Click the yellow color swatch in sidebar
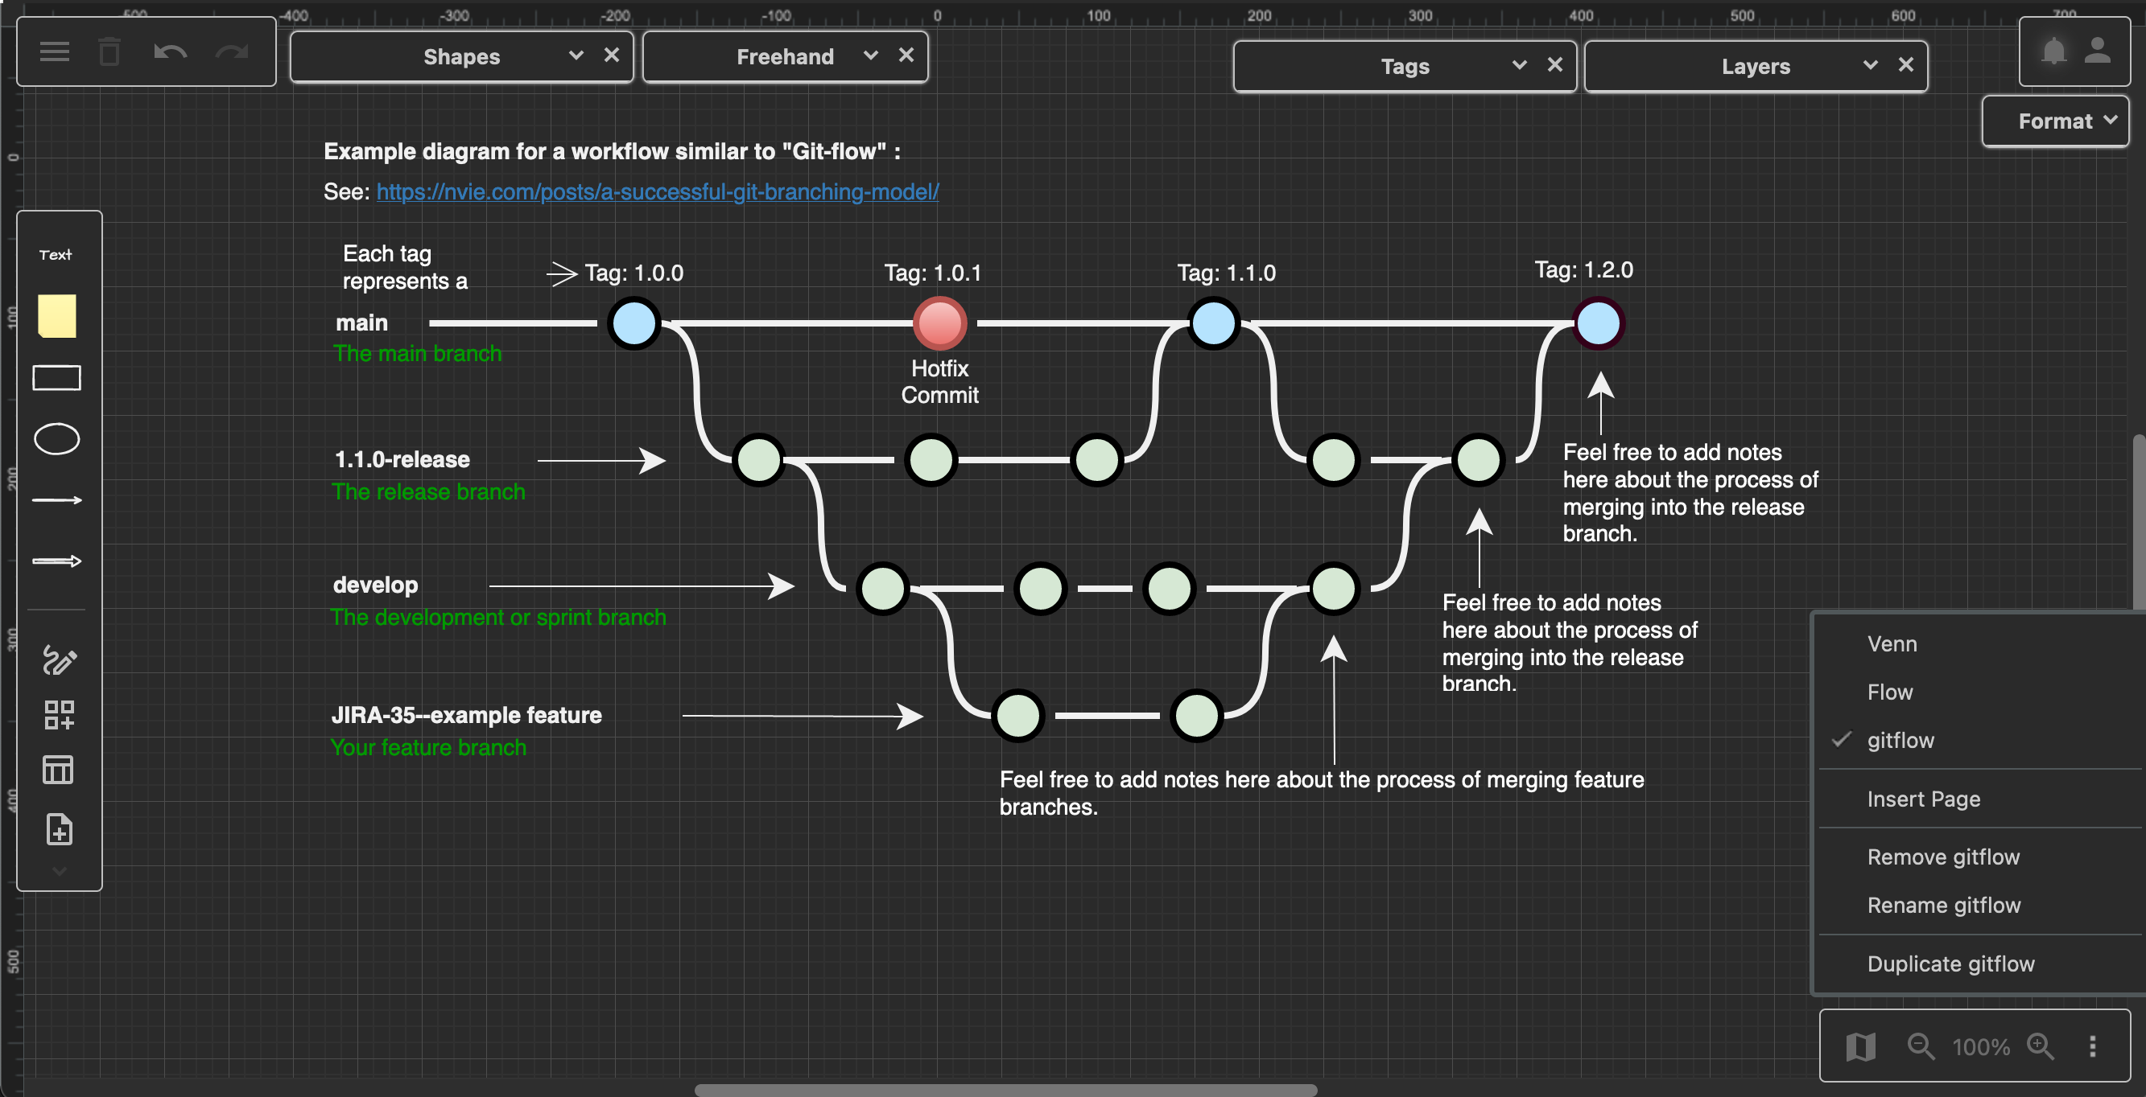The height and width of the screenshot is (1097, 2146). coord(57,314)
